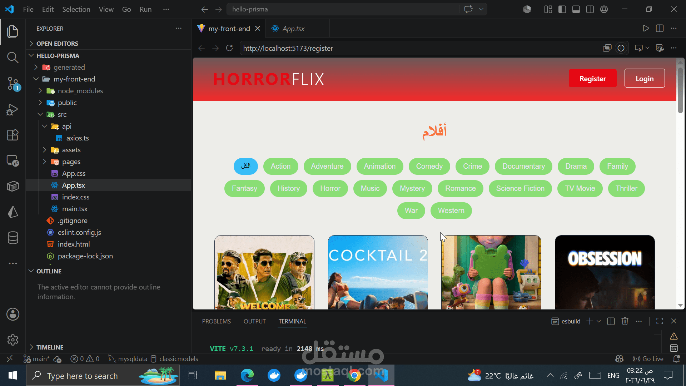Toggle the bottom panel visibility
The width and height of the screenshot is (686, 386).
[576, 9]
